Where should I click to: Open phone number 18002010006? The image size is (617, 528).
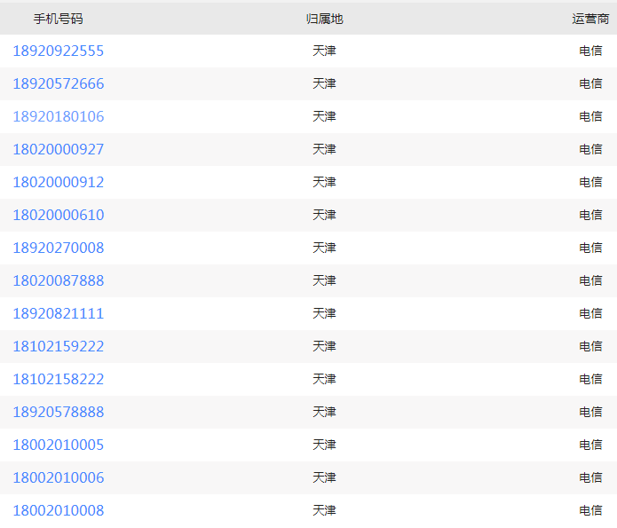[x=59, y=478]
